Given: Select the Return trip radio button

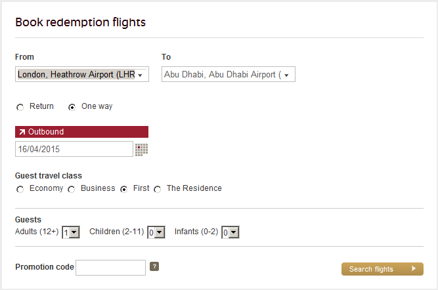Looking at the screenshot, I should click(x=20, y=107).
